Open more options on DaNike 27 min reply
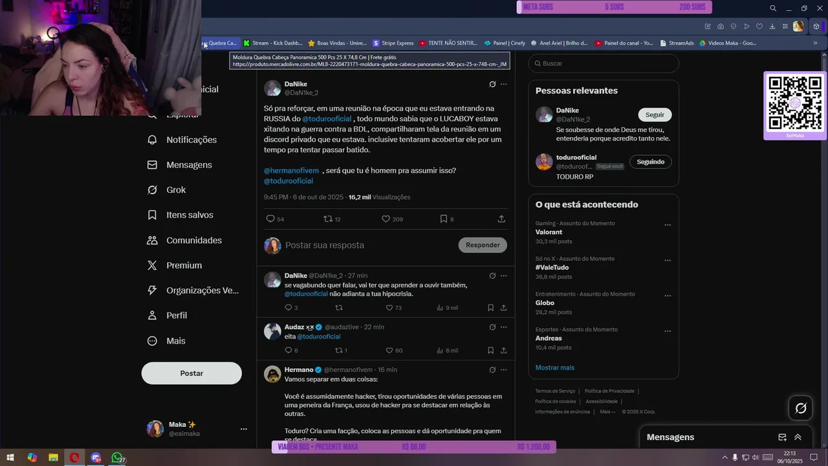Screen dimensions: 828x466 (503, 276)
